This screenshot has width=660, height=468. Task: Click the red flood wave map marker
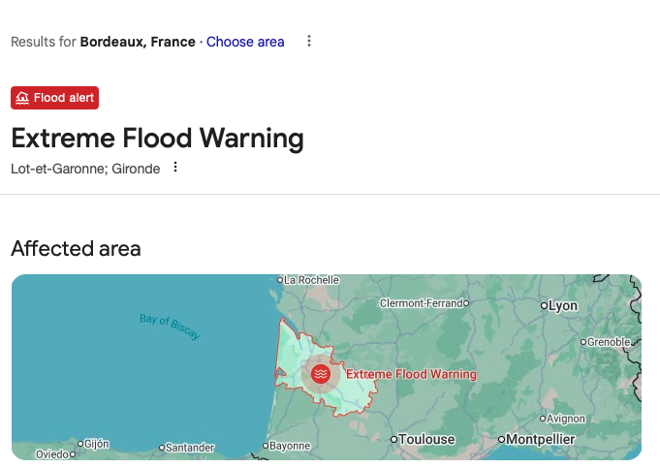coord(321,373)
